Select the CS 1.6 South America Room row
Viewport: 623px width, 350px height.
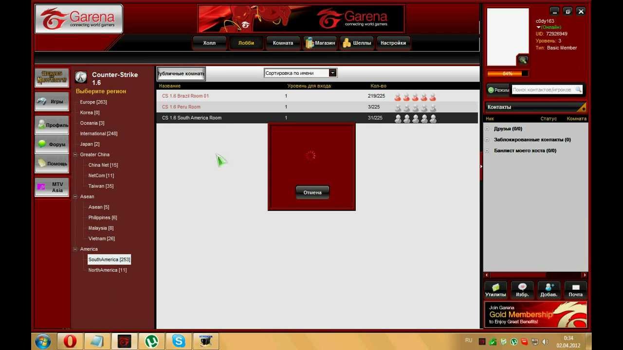pyautogui.click(x=317, y=118)
